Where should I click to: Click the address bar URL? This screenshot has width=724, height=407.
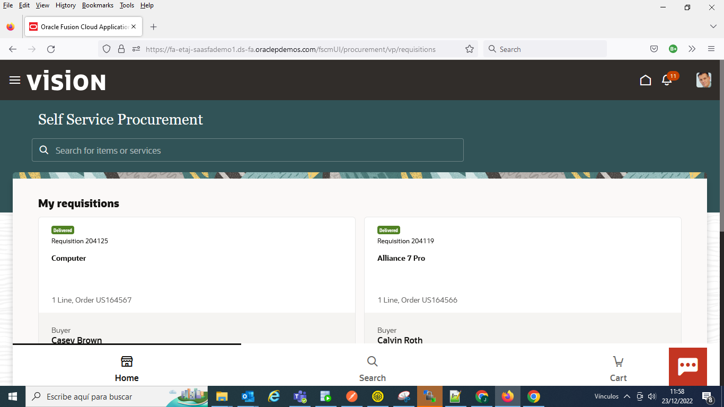(290, 49)
